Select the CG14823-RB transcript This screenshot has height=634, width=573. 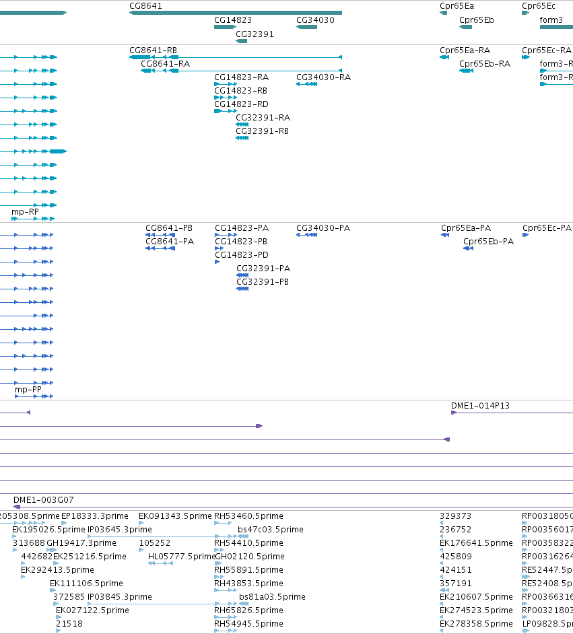point(226,98)
